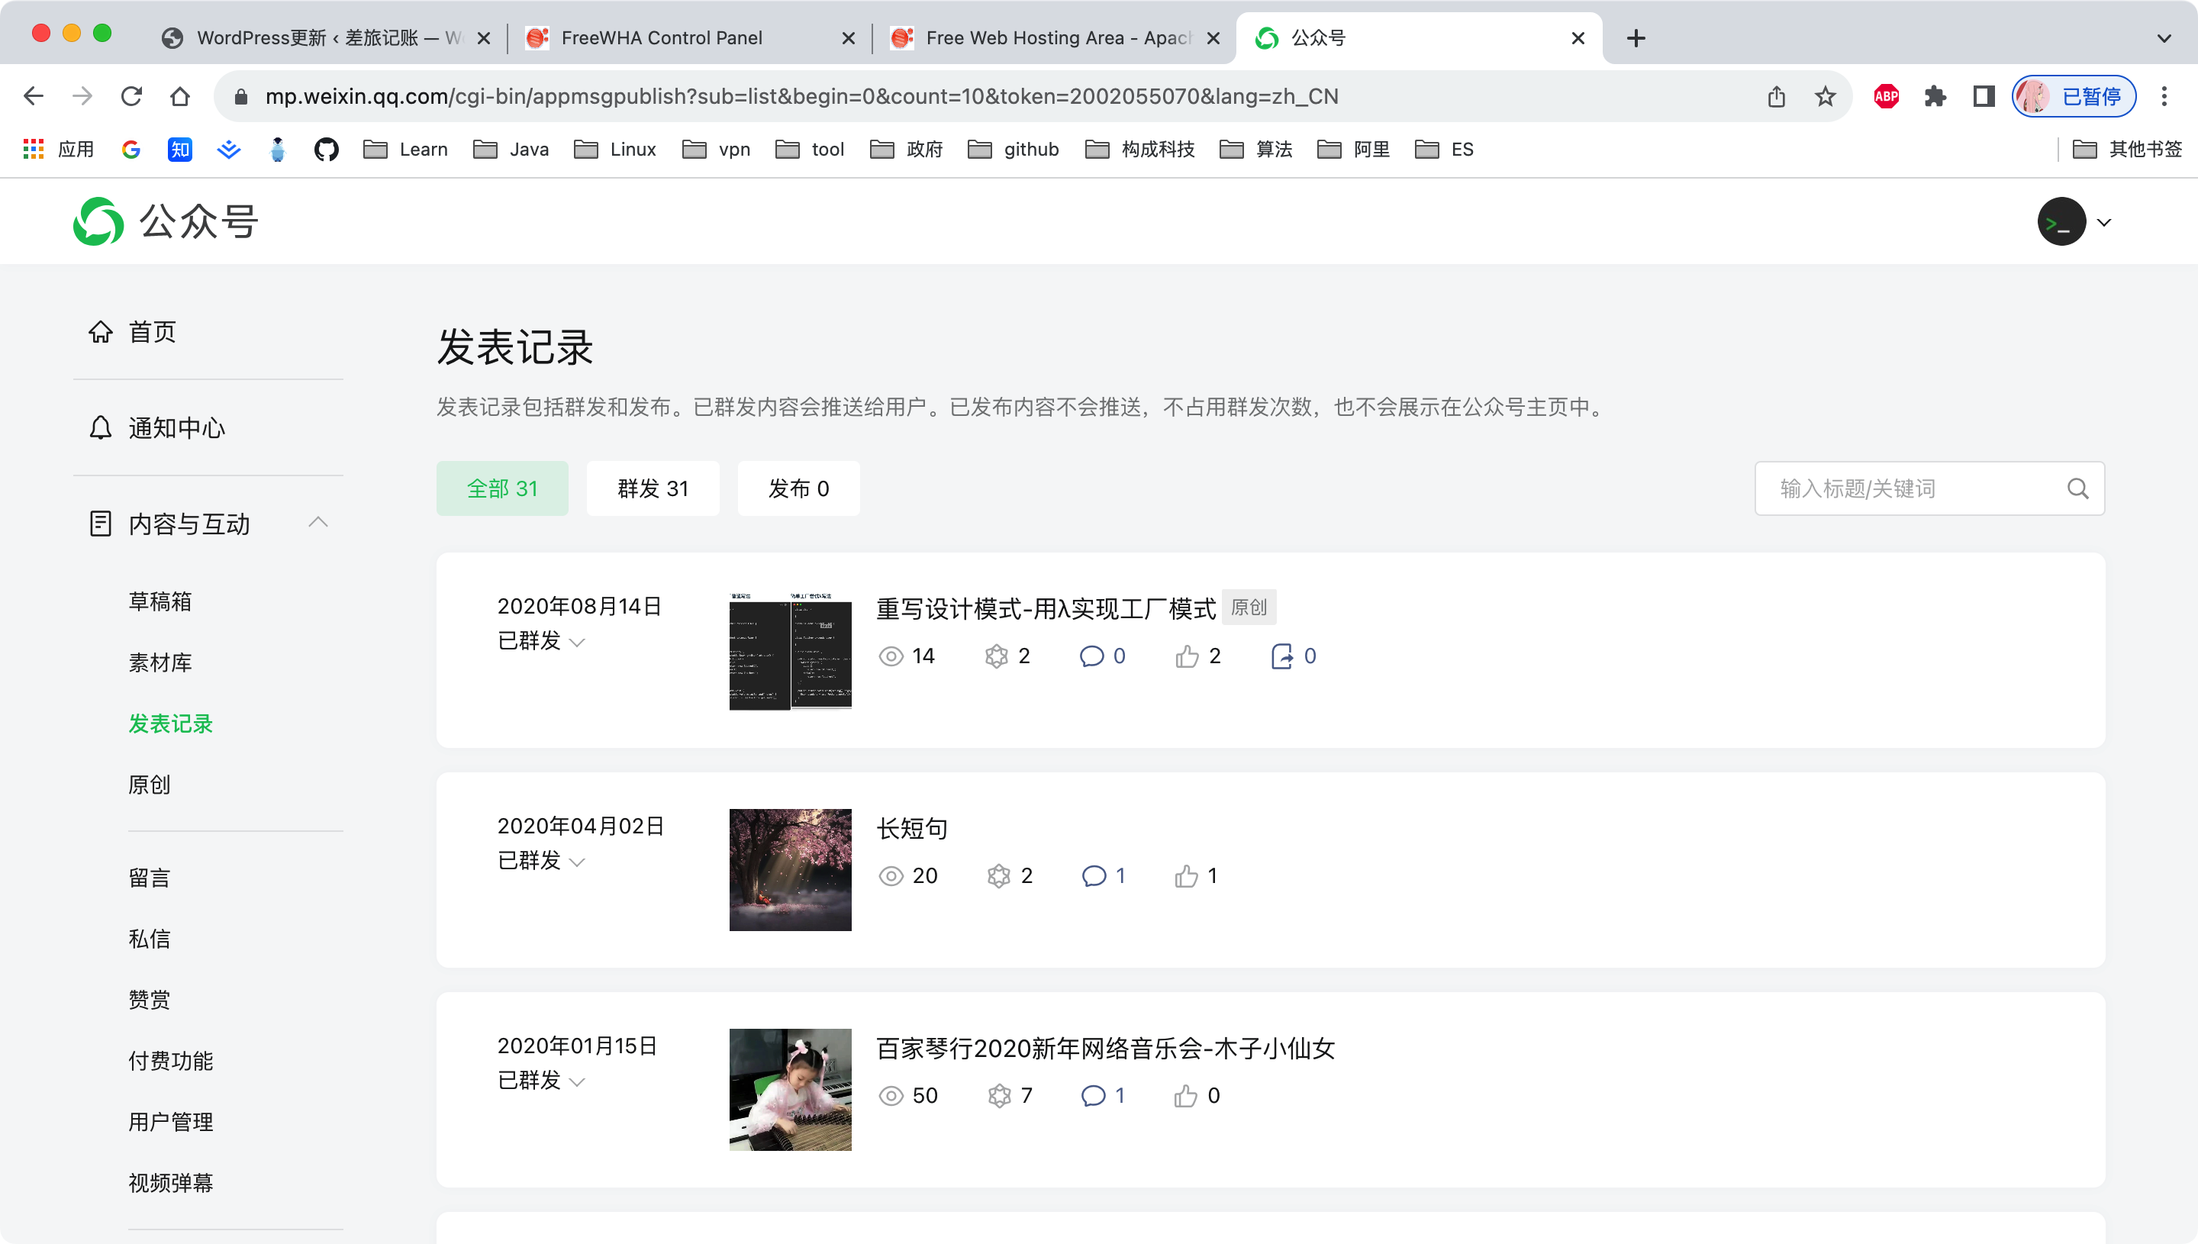The width and height of the screenshot is (2198, 1244).
Task: Click the 长短句 article thumbnail
Action: [x=789, y=870]
